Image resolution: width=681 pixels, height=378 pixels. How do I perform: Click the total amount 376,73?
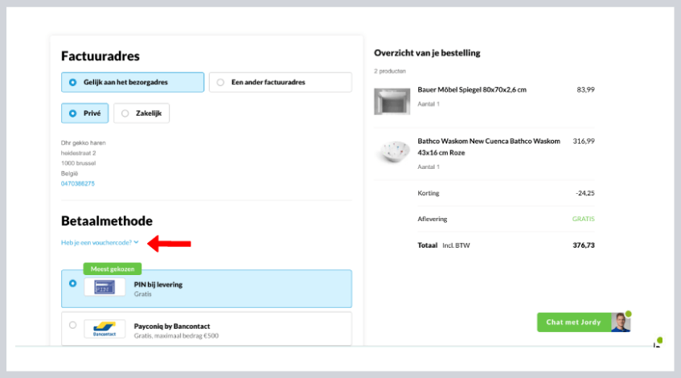coord(583,244)
